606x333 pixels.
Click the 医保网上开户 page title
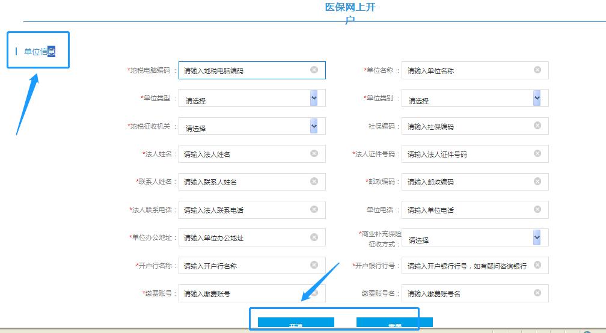click(350, 13)
